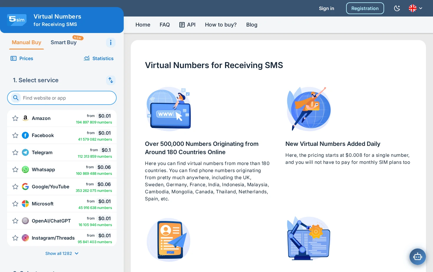Select the OpenAI logo icon
433x272 pixels.
[25, 221]
